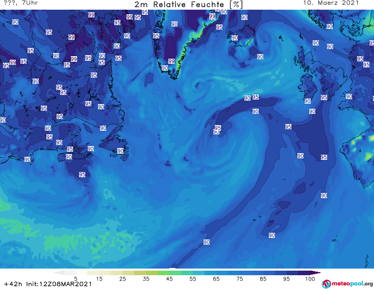Click the '65' value on the color scale
The image size is (374, 289).
(x=216, y=279)
